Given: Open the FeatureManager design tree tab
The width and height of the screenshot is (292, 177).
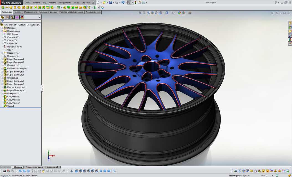Looking at the screenshot, I should 2,17.
